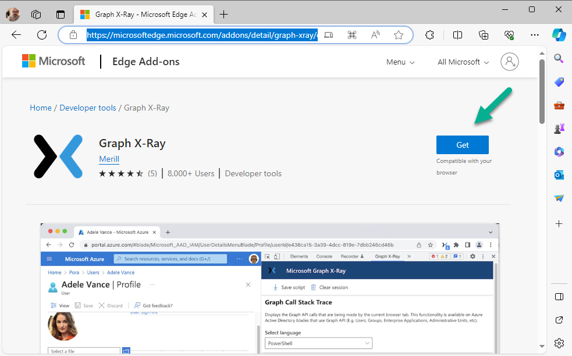Toggle the sidebar panel layout icon
The image size is (572, 356).
coord(559,297)
